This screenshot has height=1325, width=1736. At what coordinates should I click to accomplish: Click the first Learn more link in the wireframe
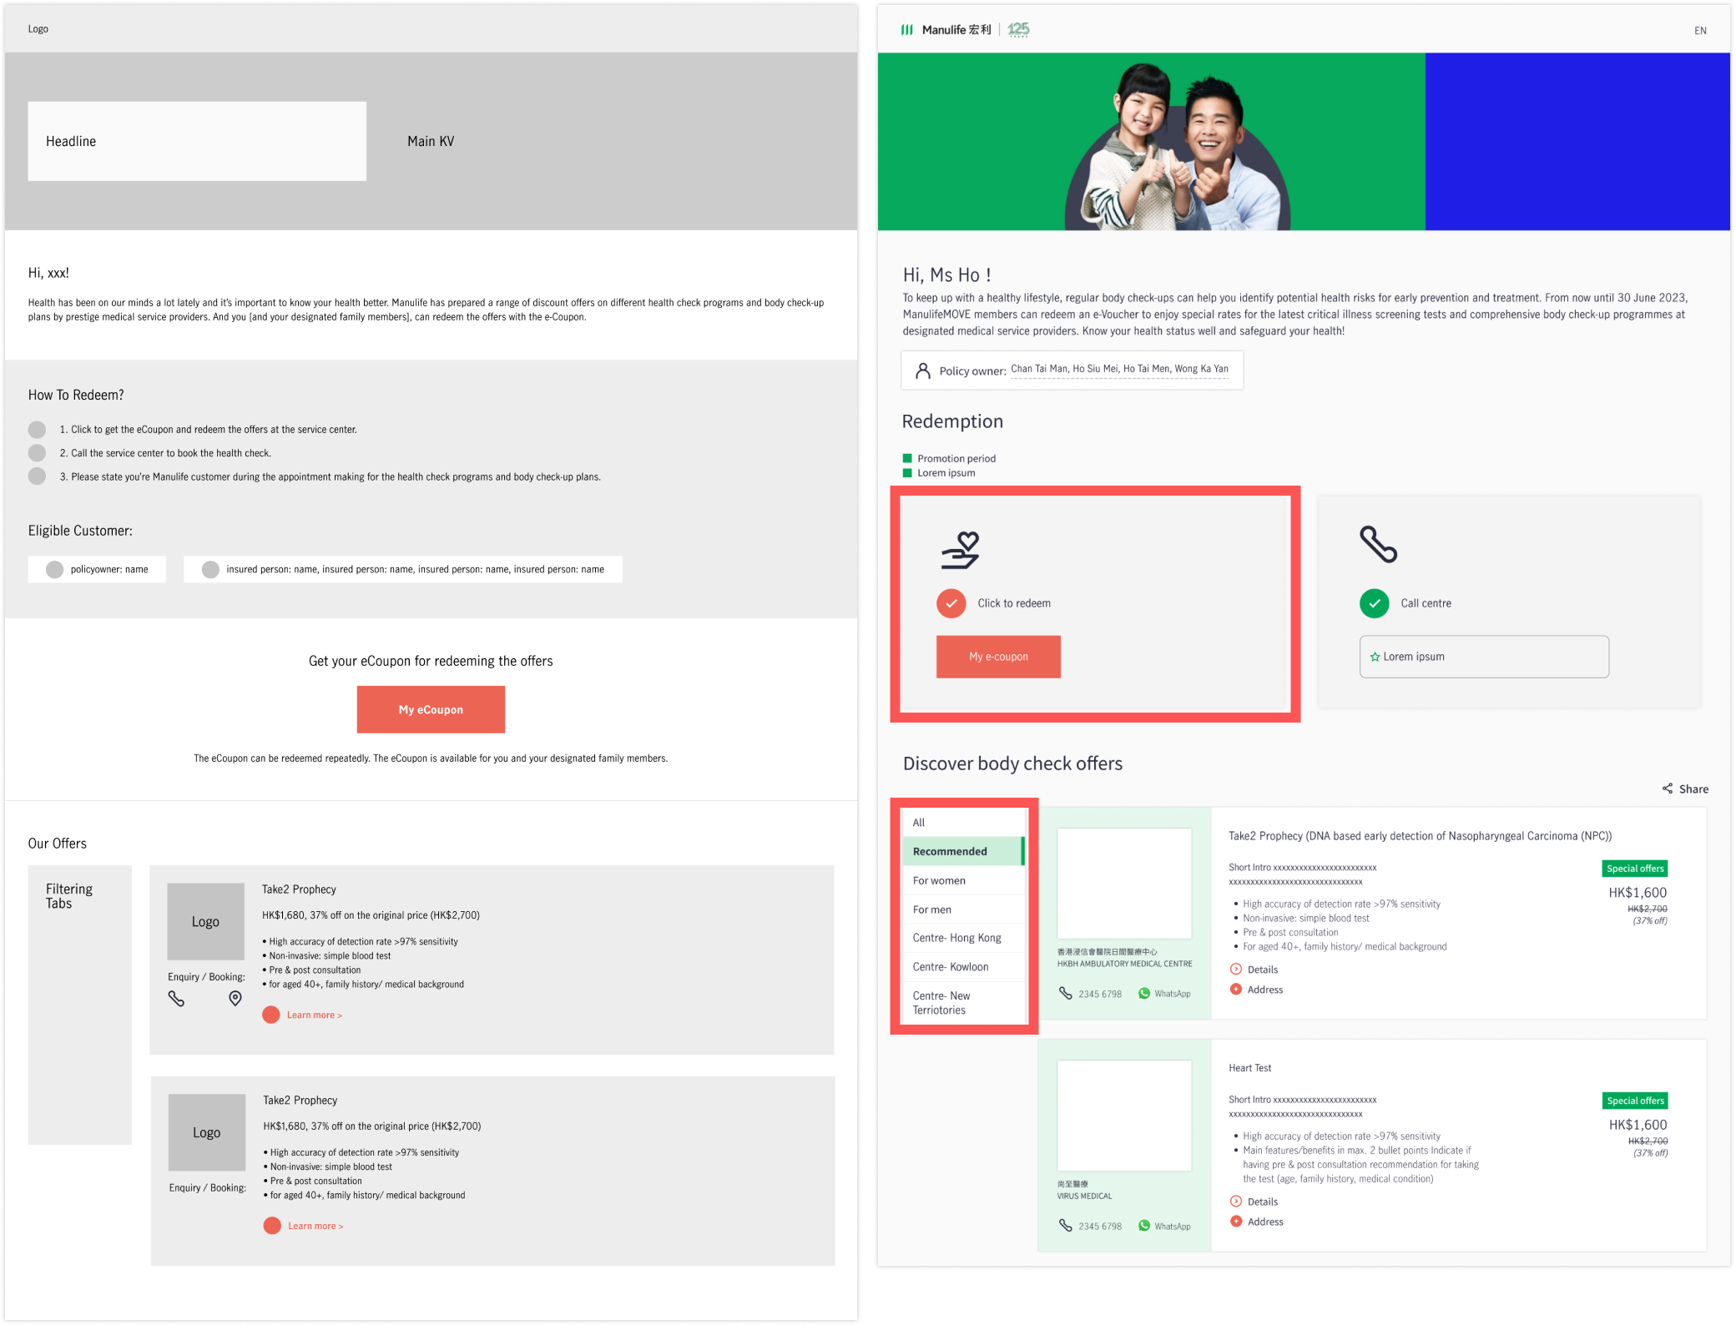(314, 1015)
